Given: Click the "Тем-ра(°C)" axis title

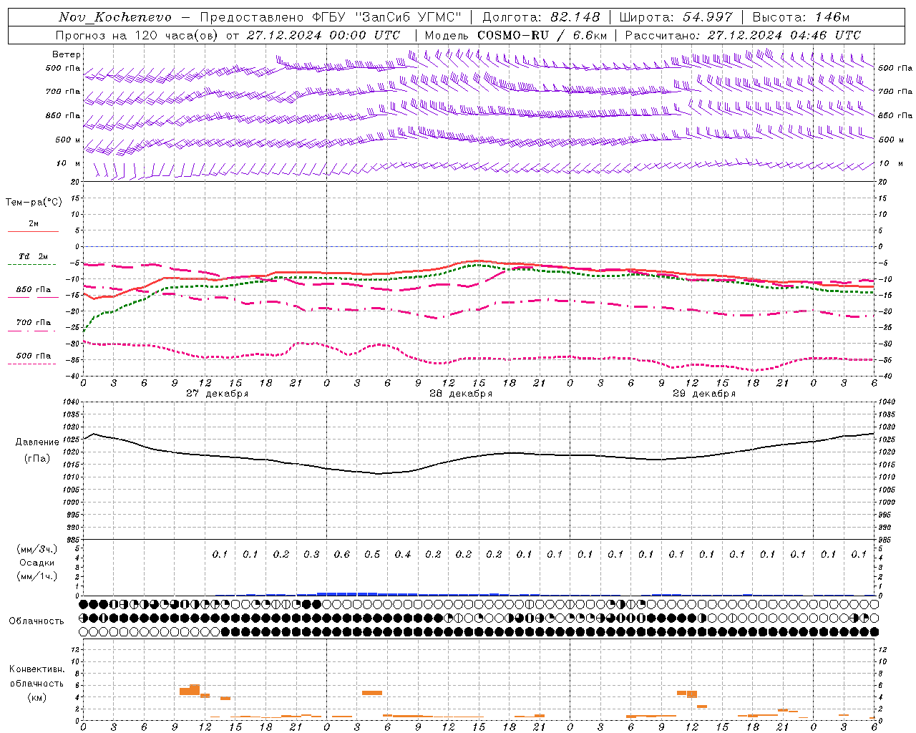Looking at the screenshot, I should pyautogui.click(x=34, y=203).
